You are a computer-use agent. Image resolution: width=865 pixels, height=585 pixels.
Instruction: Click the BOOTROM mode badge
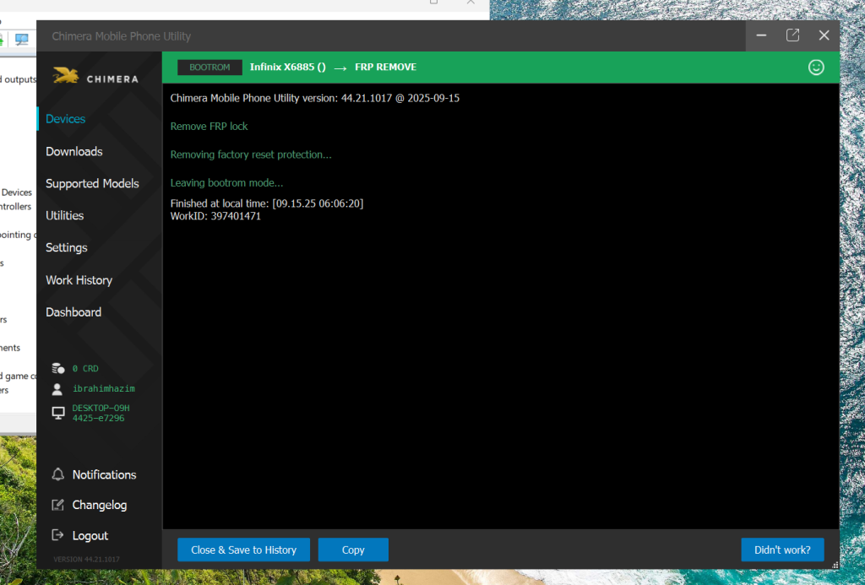pos(209,68)
